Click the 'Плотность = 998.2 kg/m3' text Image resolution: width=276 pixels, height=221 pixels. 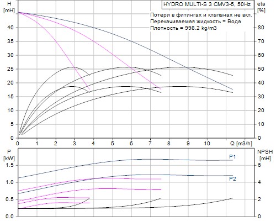(x=183, y=28)
